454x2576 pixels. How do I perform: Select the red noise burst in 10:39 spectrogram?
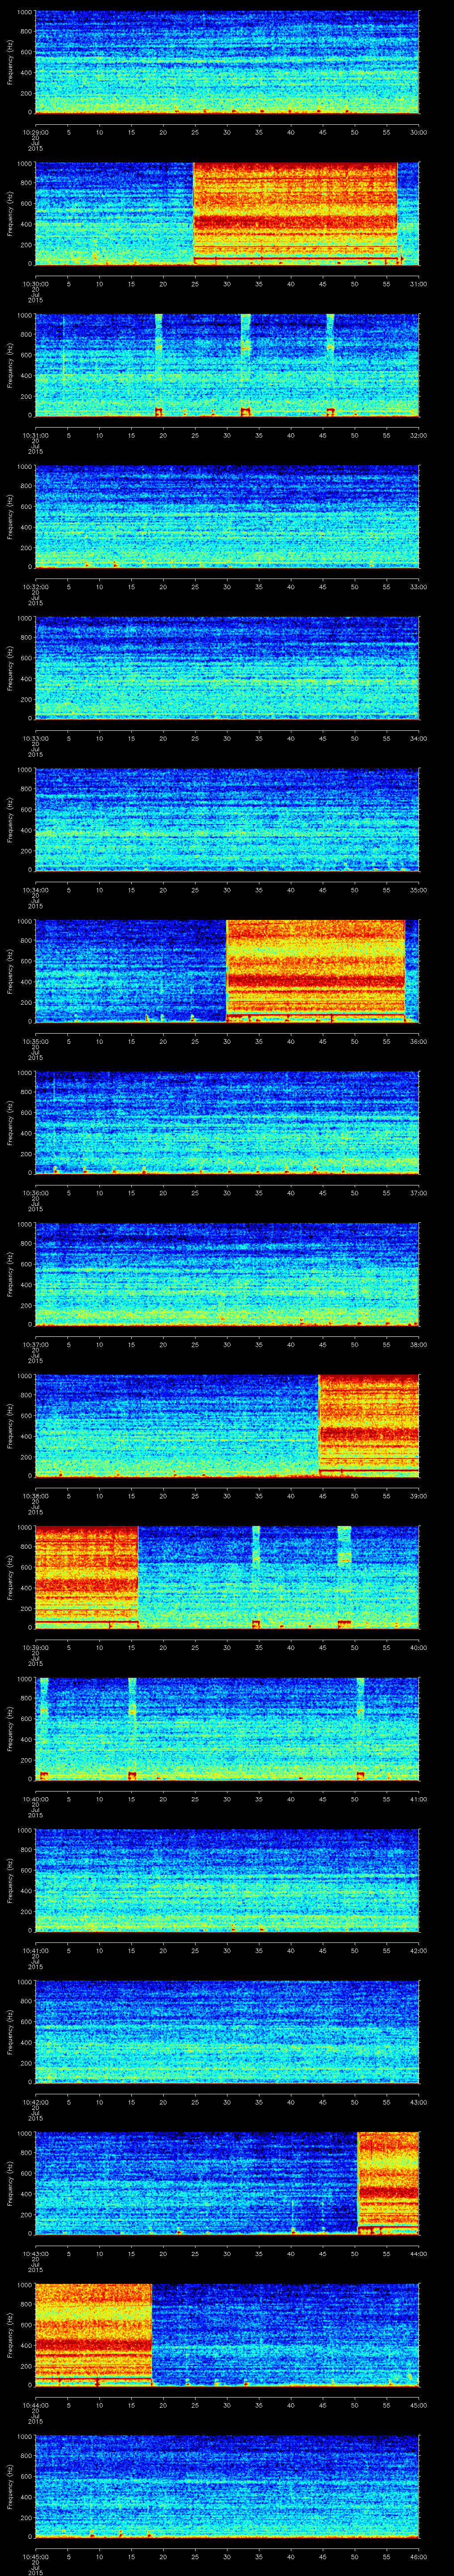point(87,1576)
